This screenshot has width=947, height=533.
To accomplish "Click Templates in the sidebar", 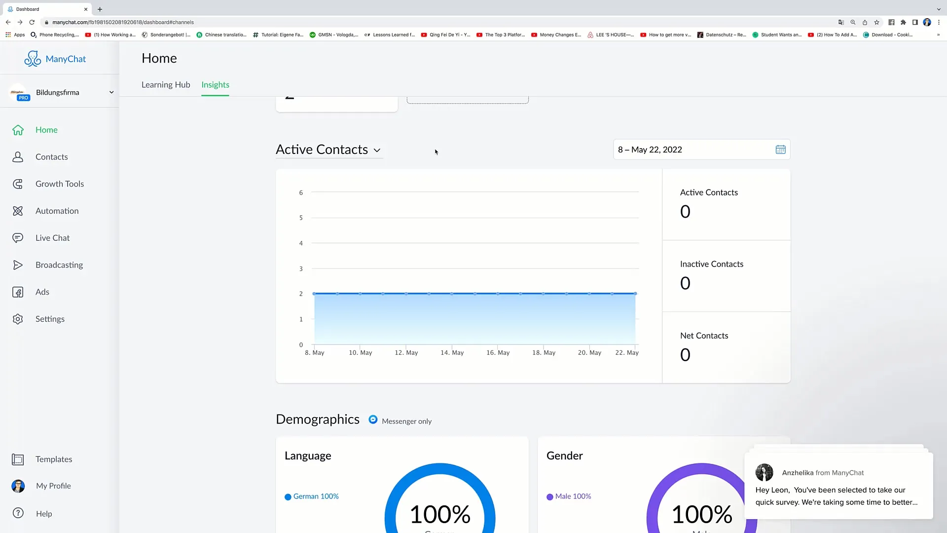I will click(x=54, y=459).
